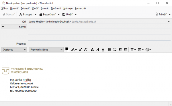Open the Nástroje menu
Screen dimensions: 172x106
tap(68, 8)
